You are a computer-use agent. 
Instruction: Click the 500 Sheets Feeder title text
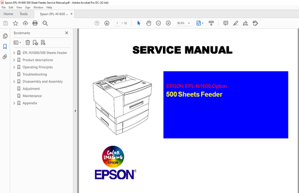(x=194, y=95)
